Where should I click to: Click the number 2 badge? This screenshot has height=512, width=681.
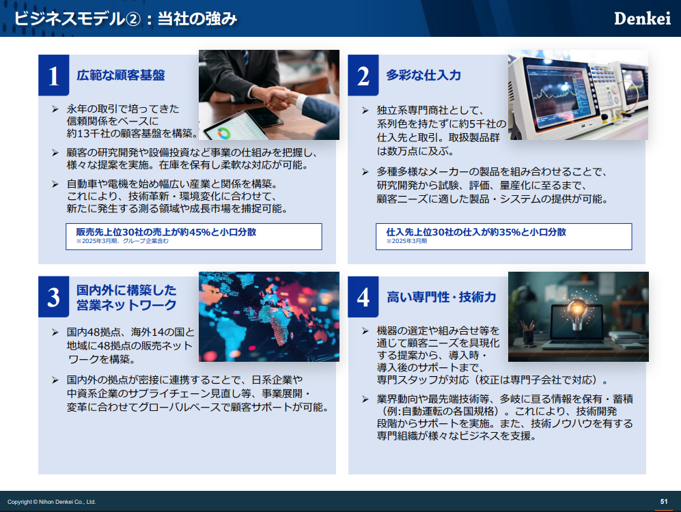point(363,76)
